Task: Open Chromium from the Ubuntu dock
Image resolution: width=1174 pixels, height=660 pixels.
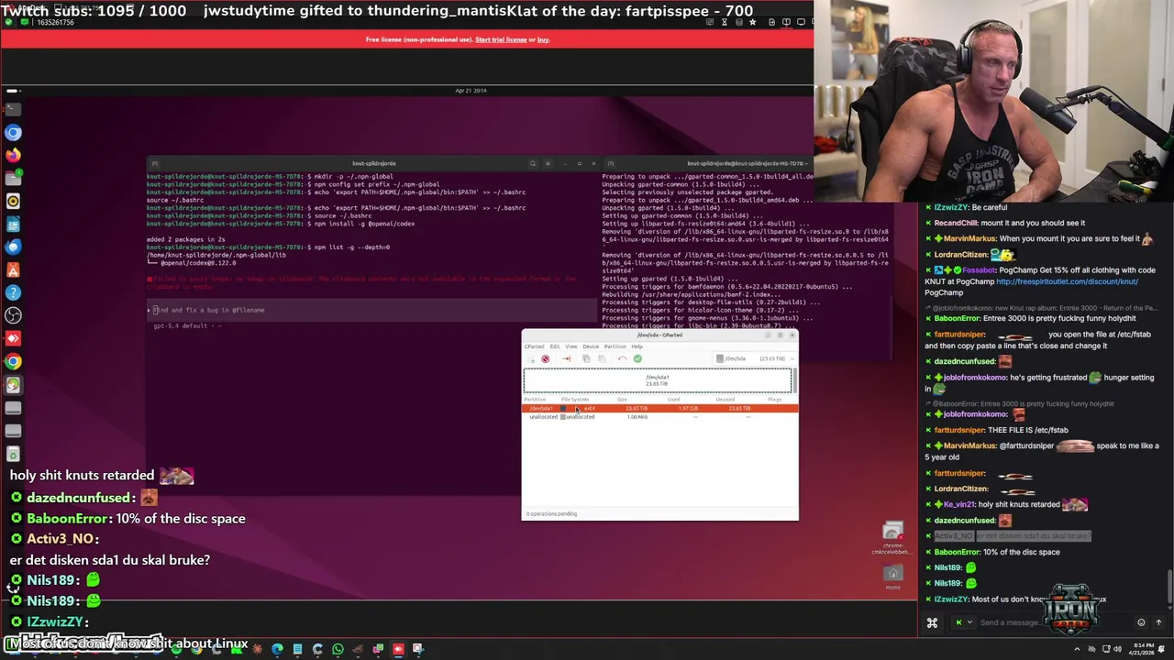Action: pos(13,132)
